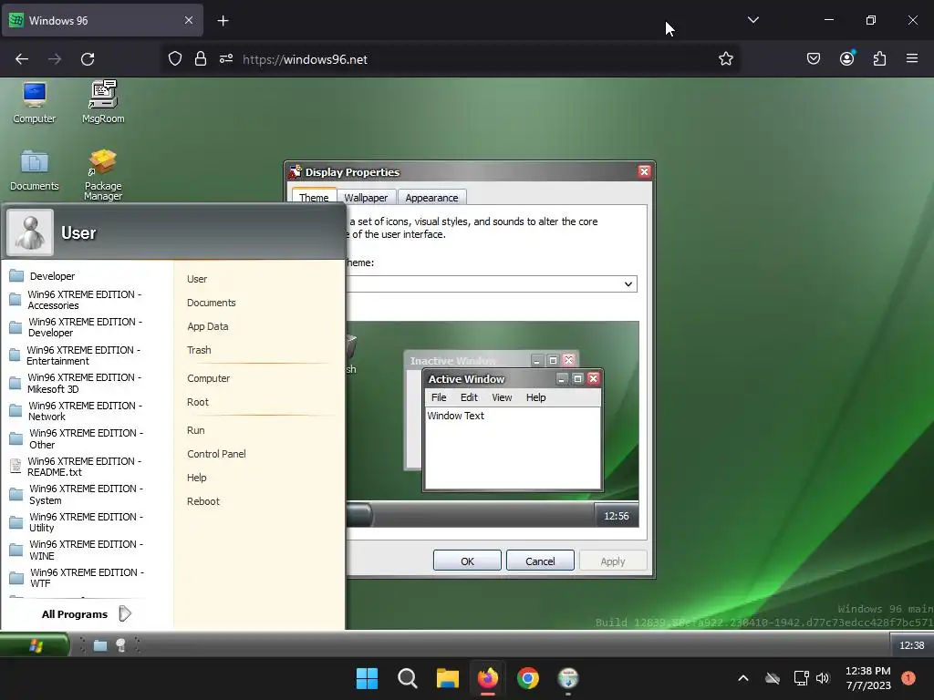The height and width of the screenshot is (700, 934).
Task: Click the Firefox shield tracking protection icon
Action: [174, 59]
